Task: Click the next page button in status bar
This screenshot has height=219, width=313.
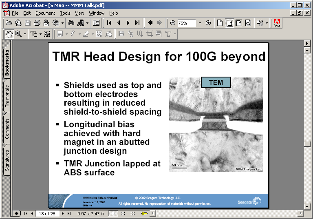Action: coord(63,213)
